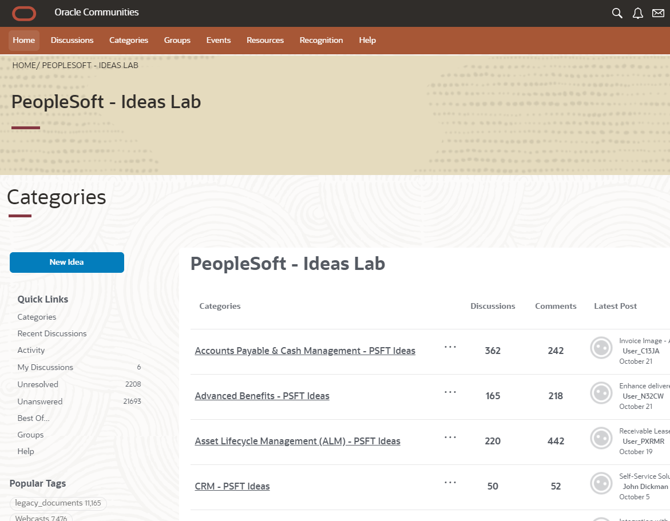The width and height of the screenshot is (670, 521).
Task: Open three-dot options for Asset Lifecycle Management
Action: [x=450, y=437]
